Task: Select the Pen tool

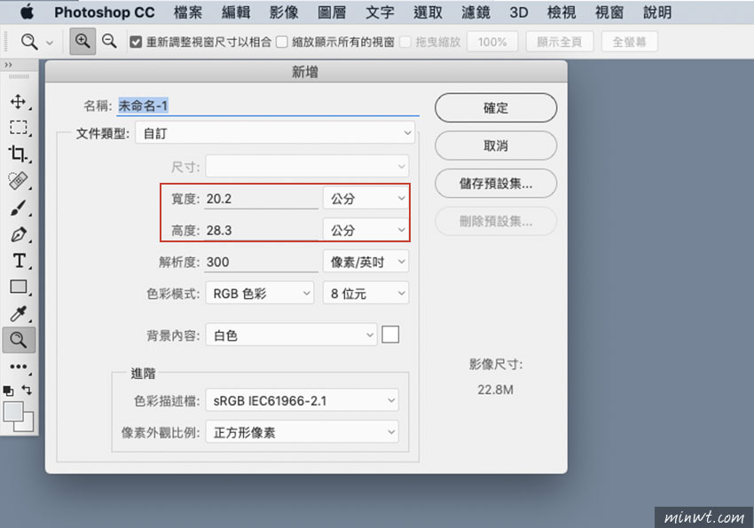Action: click(x=19, y=234)
